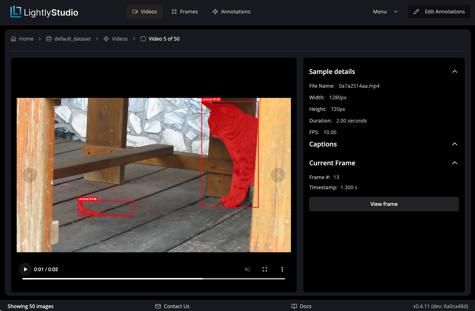Select the Videos breadcrumb link
The image size is (475, 311).
120,38
